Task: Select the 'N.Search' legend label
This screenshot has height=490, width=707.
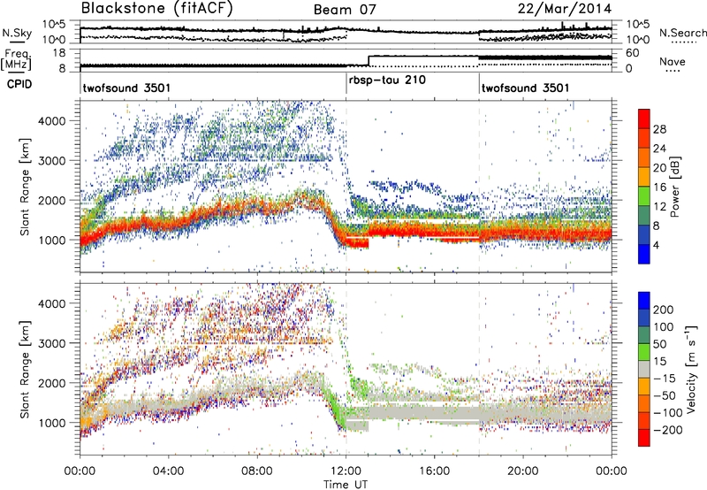Action: tap(682, 33)
